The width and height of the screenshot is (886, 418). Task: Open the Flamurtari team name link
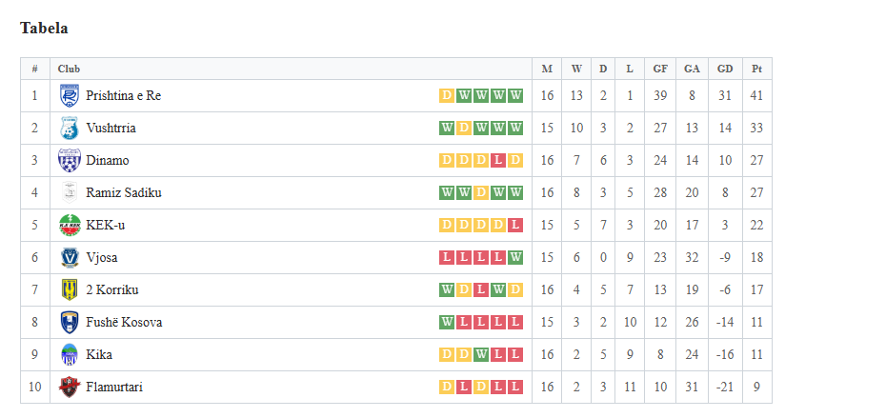coord(114,387)
